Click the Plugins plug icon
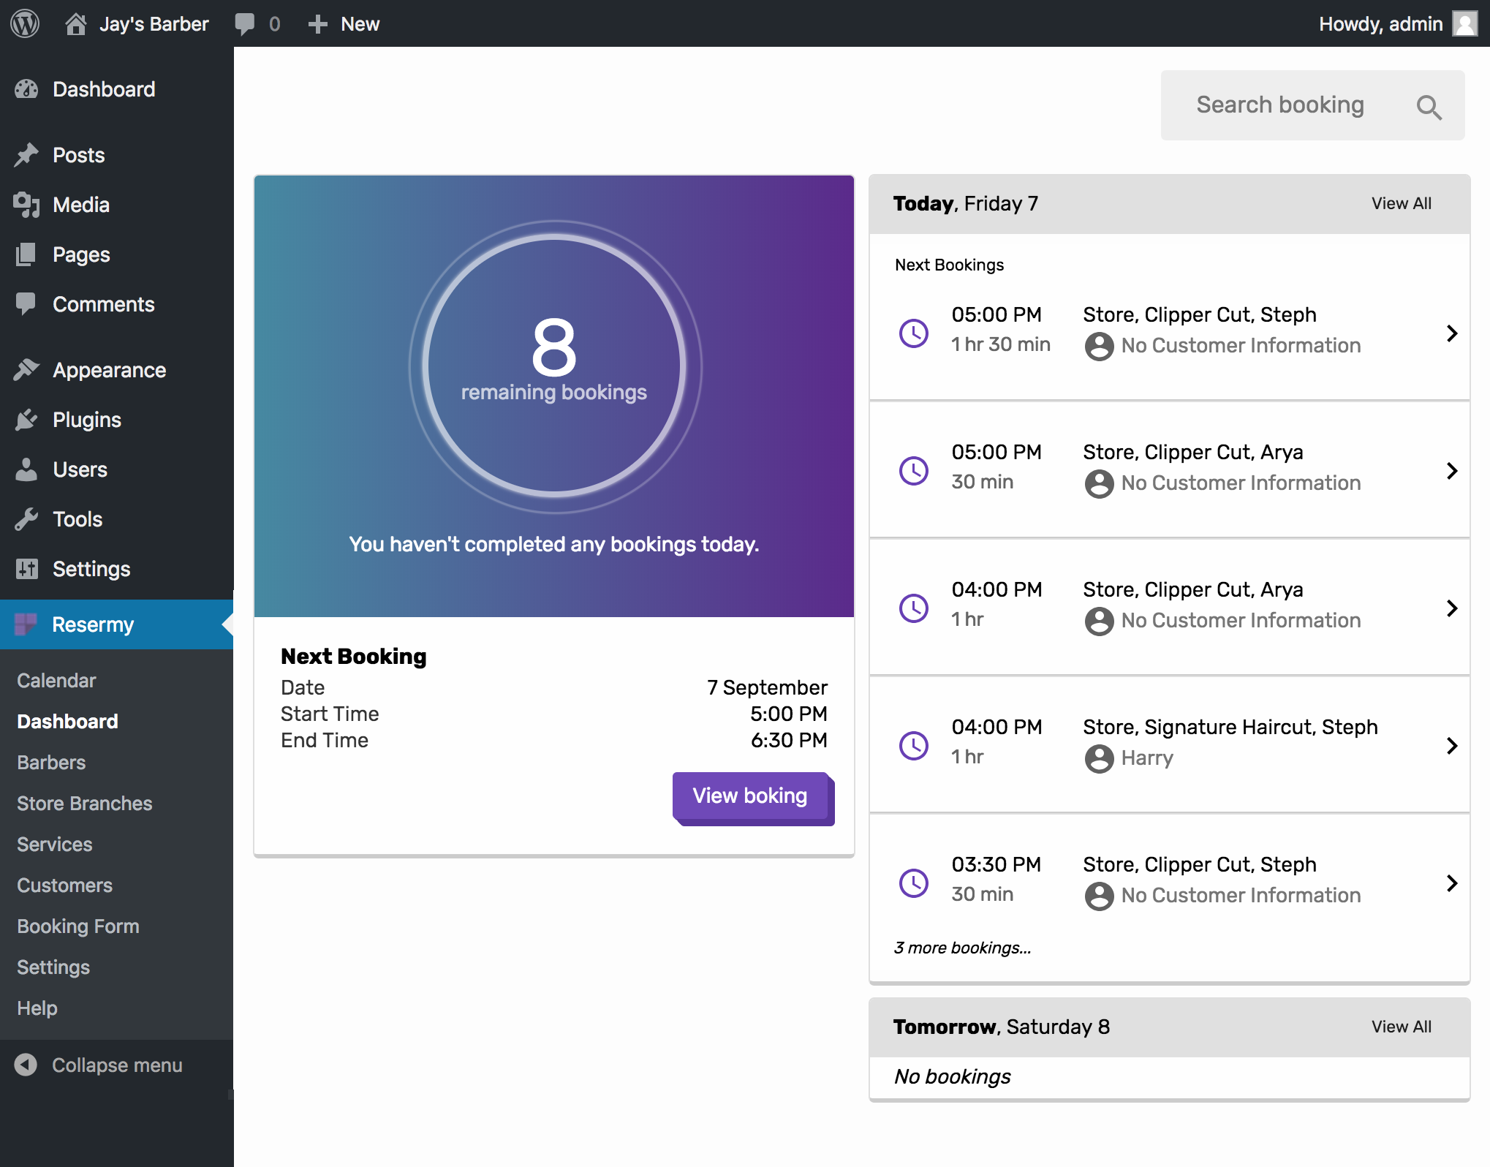The height and width of the screenshot is (1167, 1490). coord(26,420)
